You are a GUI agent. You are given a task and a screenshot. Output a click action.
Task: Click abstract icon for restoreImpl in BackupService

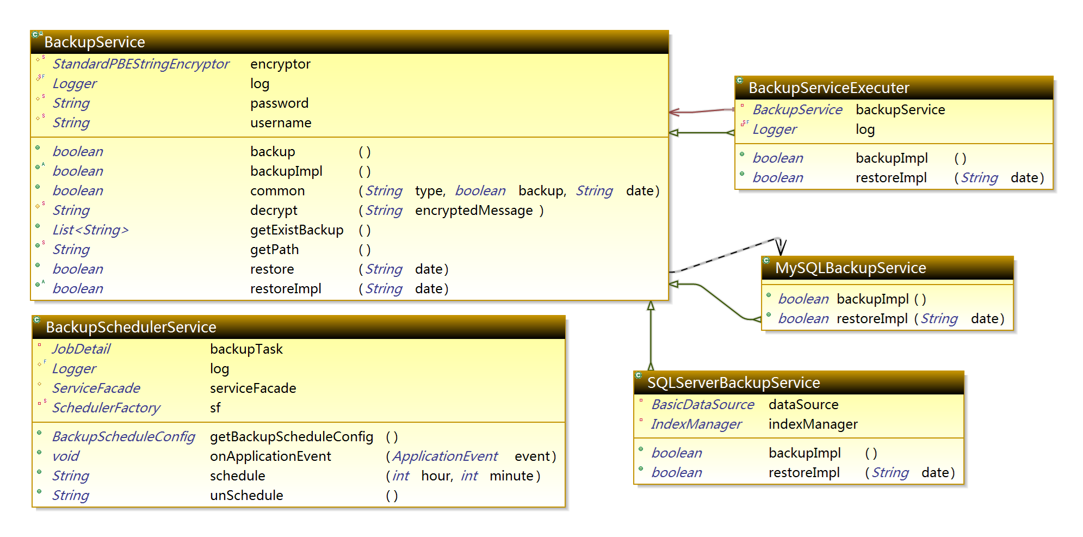pos(40,284)
